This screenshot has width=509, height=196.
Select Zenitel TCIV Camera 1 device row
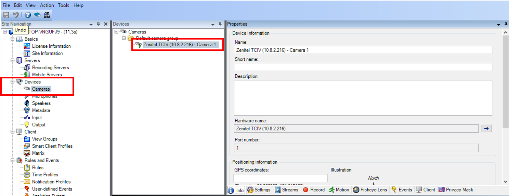tap(180, 45)
